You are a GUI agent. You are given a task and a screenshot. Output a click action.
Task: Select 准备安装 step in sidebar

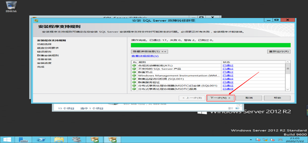point(44,59)
